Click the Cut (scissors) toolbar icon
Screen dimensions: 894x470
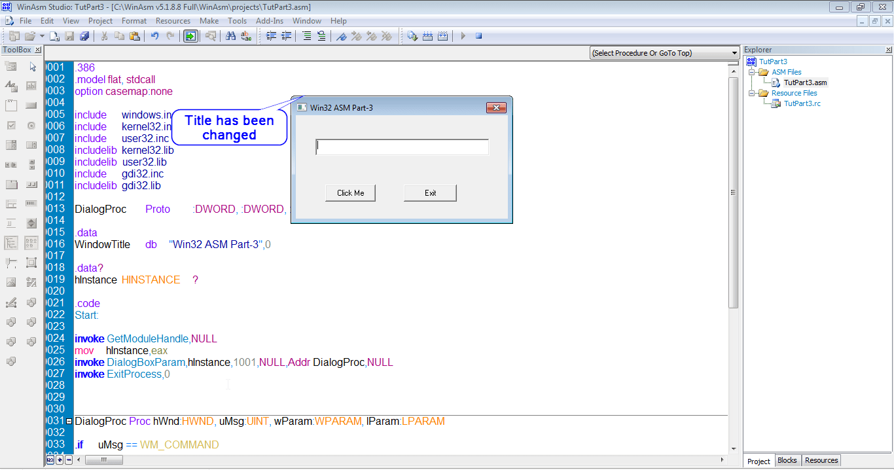tap(104, 36)
